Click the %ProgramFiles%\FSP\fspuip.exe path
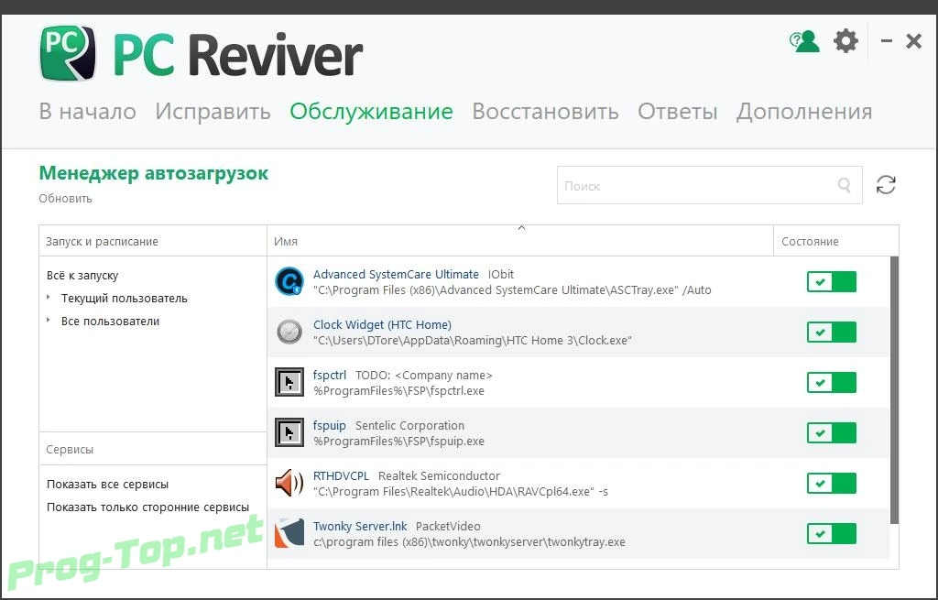This screenshot has height=600, width=938. [x=399, y=441]
